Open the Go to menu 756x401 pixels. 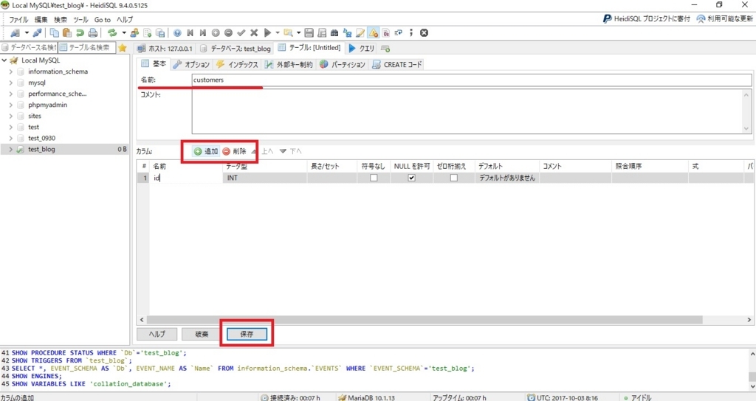click(x=102, y=20)
